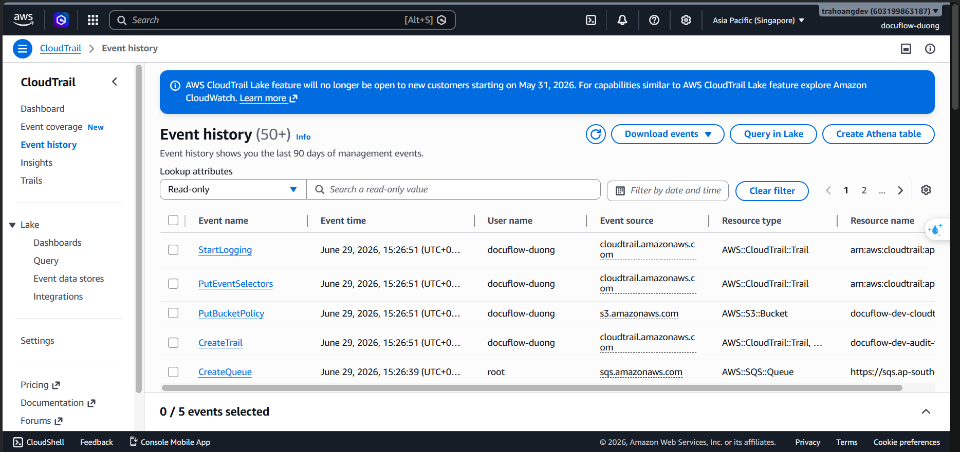
Task: Click Learn more in the blue banner
Action: pos(268,98)
